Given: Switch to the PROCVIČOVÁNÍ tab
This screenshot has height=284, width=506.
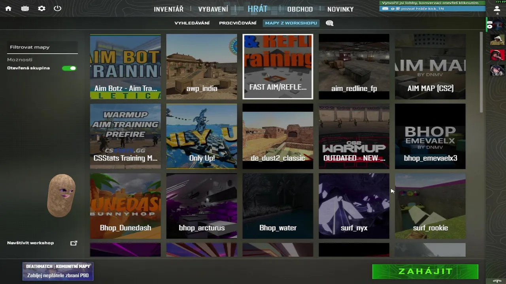Looking at the screenshot, I should (x=238, y=23).
